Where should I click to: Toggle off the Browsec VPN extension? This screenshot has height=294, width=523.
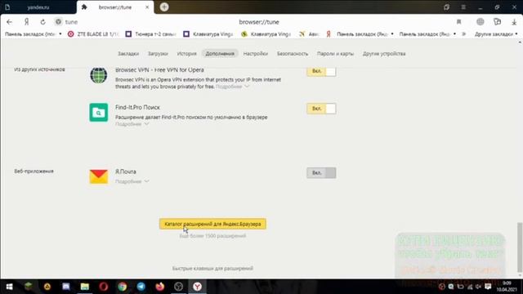click(x=321, y=71)
